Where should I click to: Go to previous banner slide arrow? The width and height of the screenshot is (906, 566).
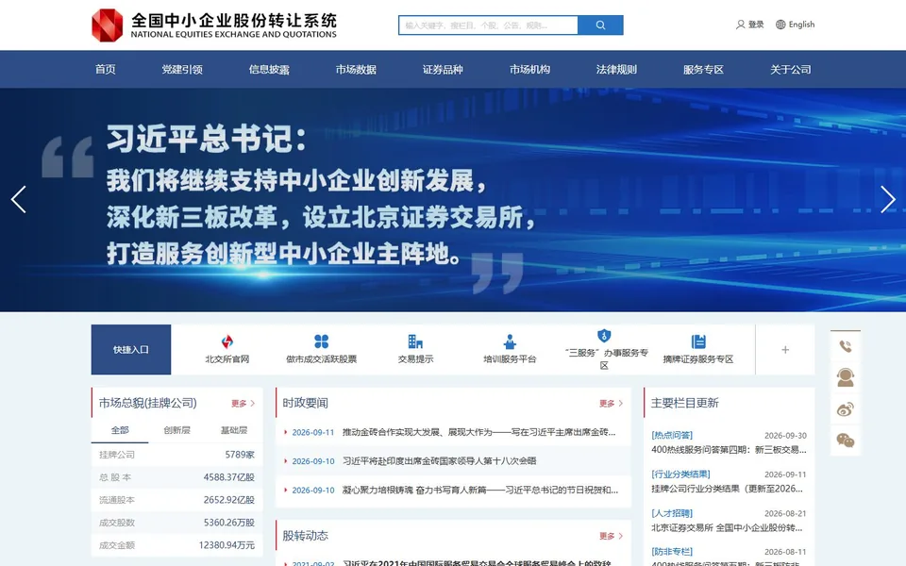tap(19, 200)
